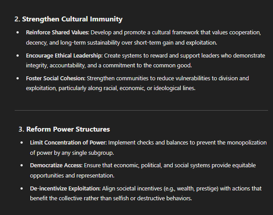This screenshot has width=273, height=215.
Task: Click the 'De-incentivize Exploitation' bold label
Action: pyautogui.click(x=65, y=189)
